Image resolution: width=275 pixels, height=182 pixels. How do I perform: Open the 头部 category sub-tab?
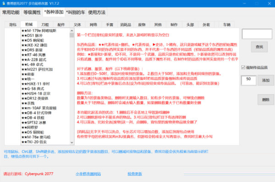coord(190,25)
